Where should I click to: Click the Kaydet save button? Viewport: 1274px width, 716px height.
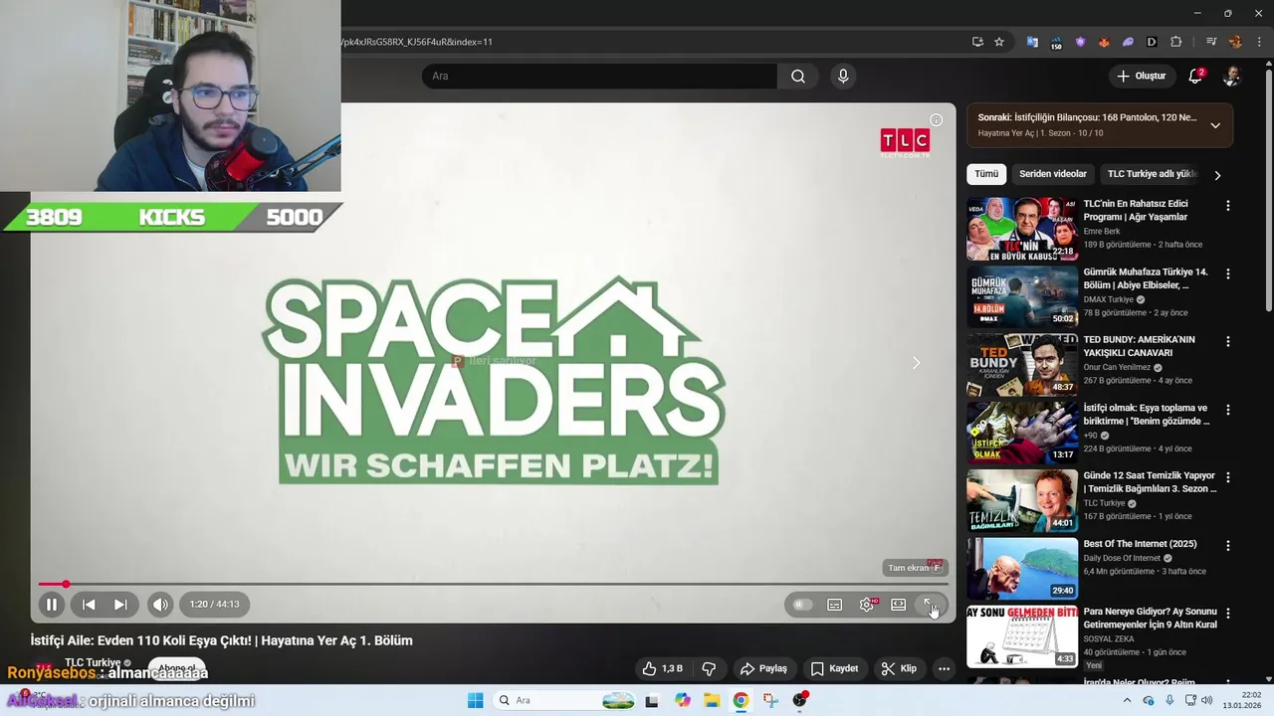[x=834, y=669]
